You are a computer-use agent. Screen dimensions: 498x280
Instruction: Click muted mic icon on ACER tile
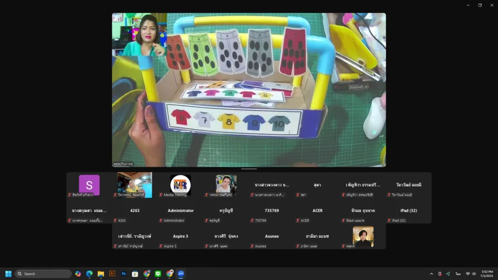297,221
